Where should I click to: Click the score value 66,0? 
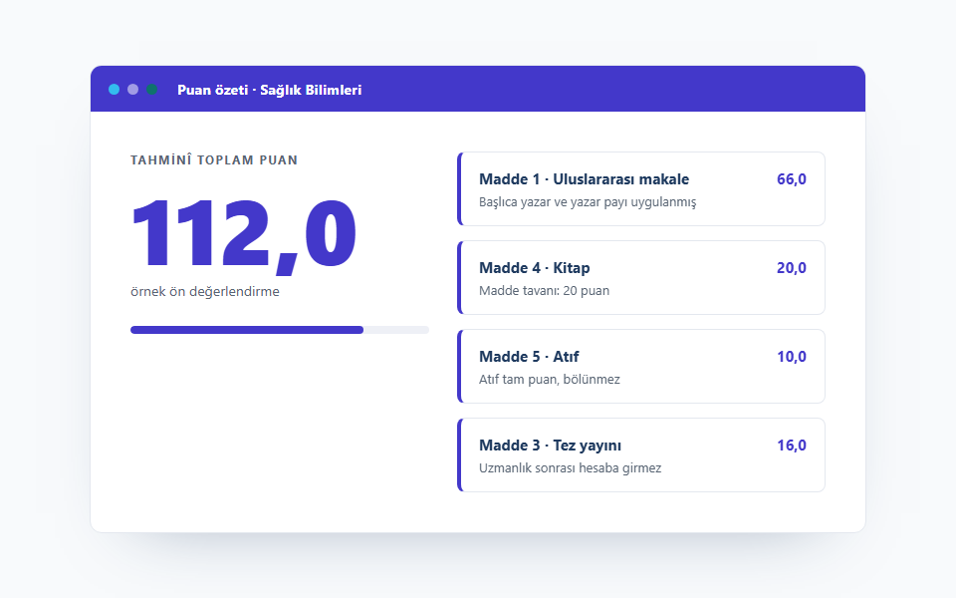click(x=792, y=179)
